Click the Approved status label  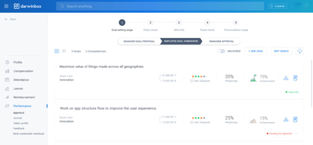click(292, 92)
